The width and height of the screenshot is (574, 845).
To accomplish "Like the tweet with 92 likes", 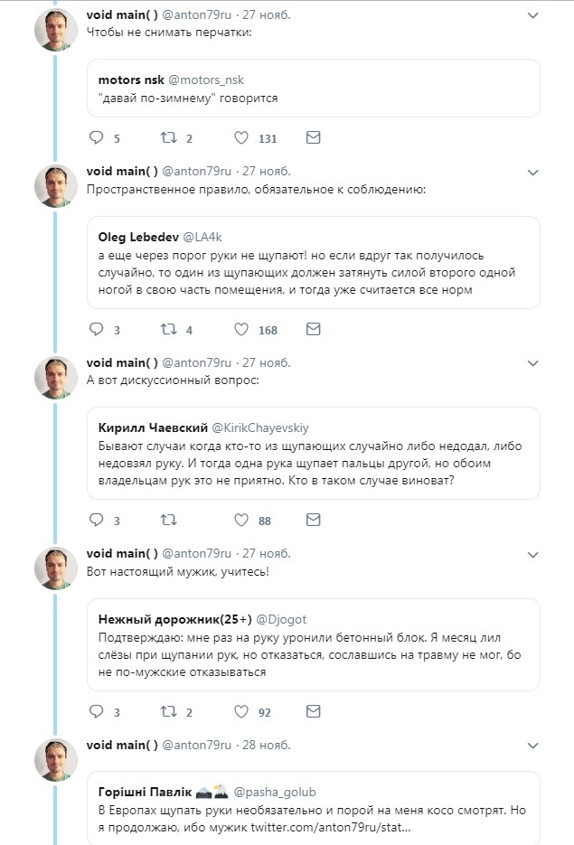I will 241,711.
